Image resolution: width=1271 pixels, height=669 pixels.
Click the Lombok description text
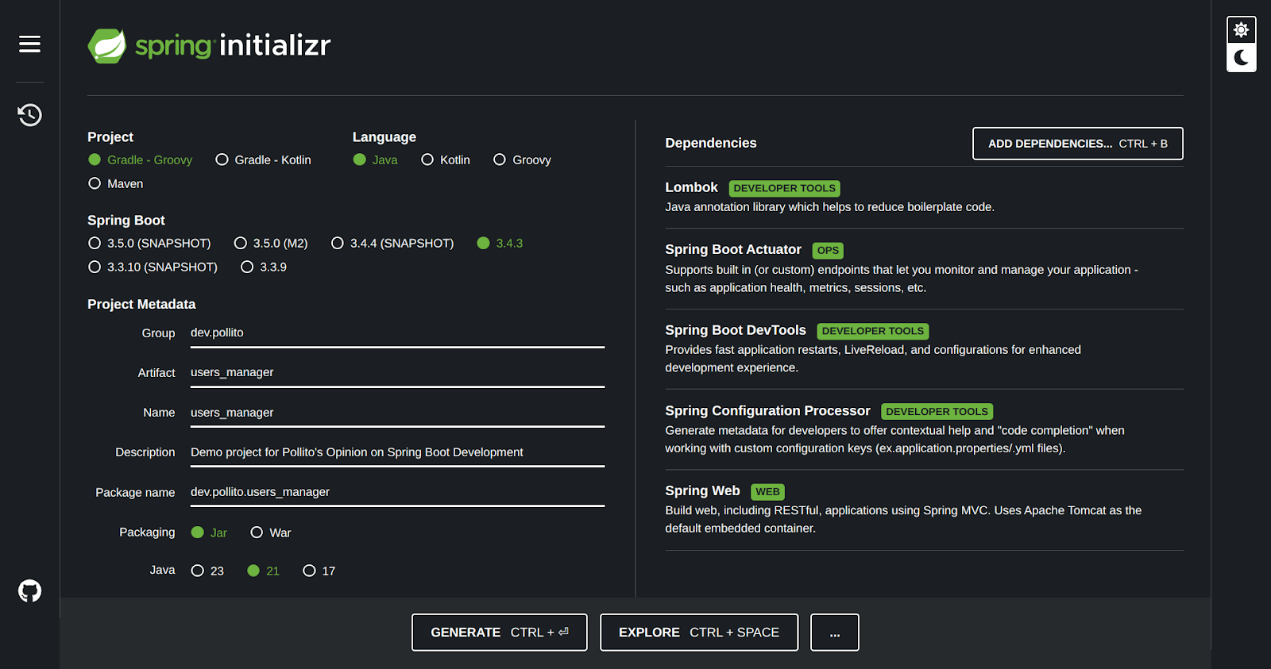tap(829, 207)
